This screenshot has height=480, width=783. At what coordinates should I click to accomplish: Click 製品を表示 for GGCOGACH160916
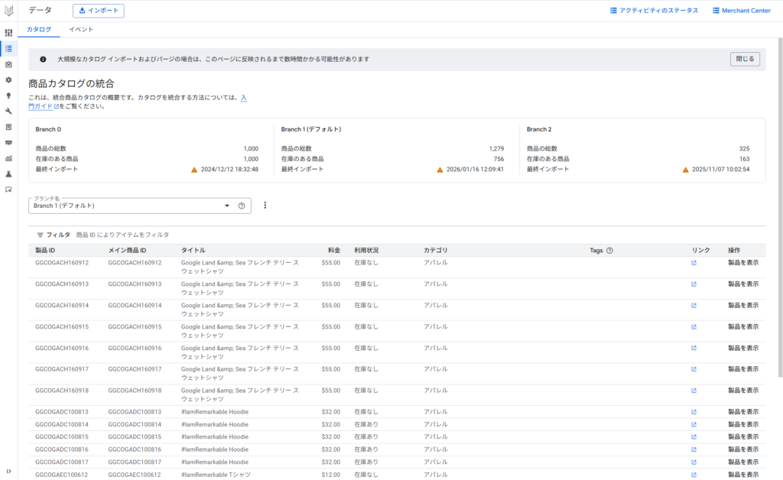click(743, 349)
